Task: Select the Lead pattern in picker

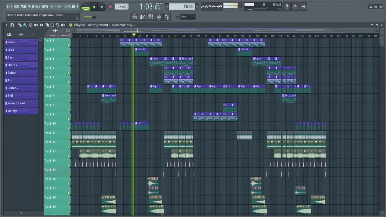Action: coord(21,50)
